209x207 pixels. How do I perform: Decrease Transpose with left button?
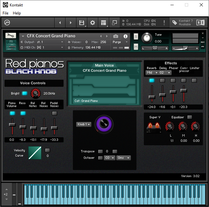coord(100,151)
